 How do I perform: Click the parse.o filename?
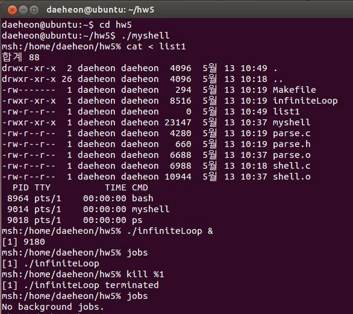click(292, 155)
